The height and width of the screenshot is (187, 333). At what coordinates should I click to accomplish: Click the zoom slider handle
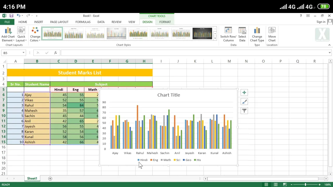coord(305,185)
